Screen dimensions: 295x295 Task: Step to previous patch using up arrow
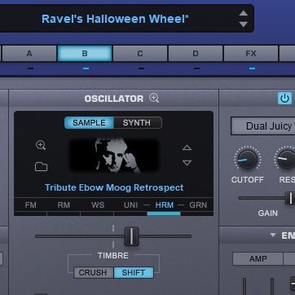coord(244,13)
